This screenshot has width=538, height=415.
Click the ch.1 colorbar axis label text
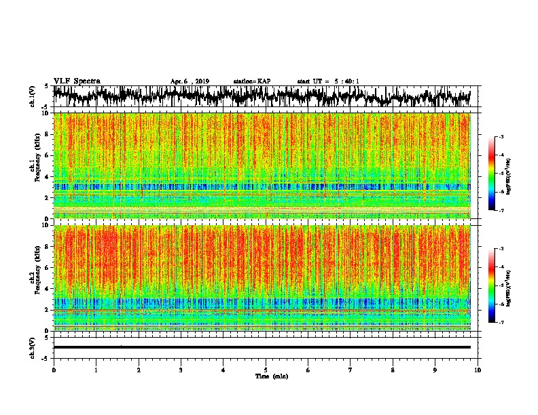(x=509, y=177)
